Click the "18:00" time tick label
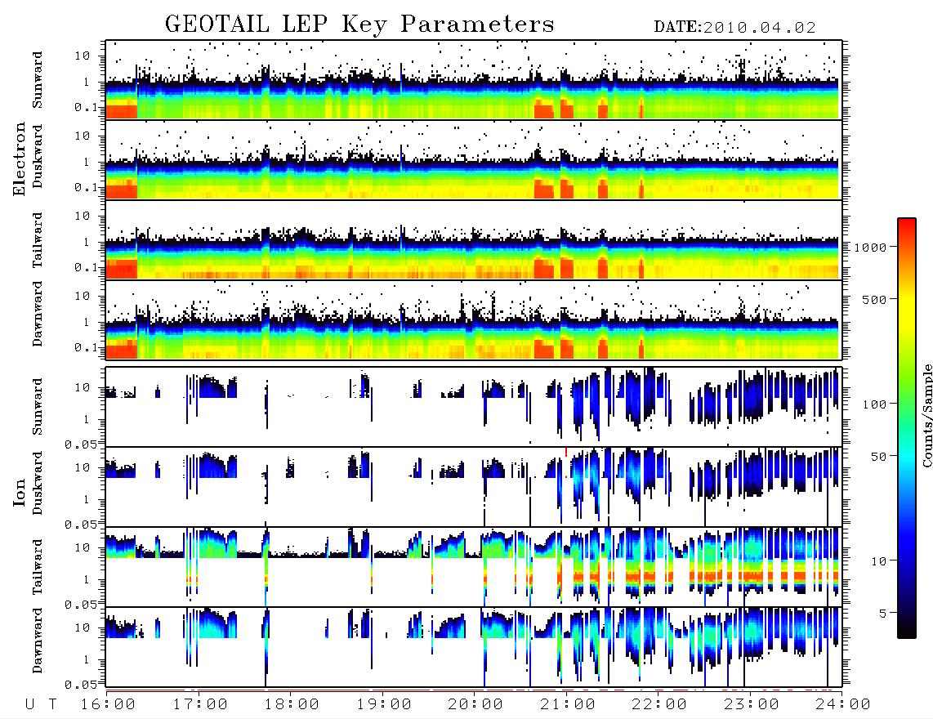Viewport: 933px width, 719px height. coord(292,705)
